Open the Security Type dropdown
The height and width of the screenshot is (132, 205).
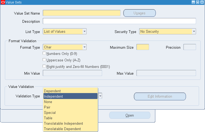click(194, 31)
